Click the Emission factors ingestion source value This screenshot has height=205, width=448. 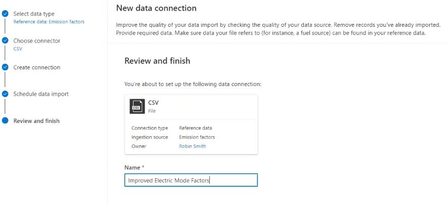(197, 137)
